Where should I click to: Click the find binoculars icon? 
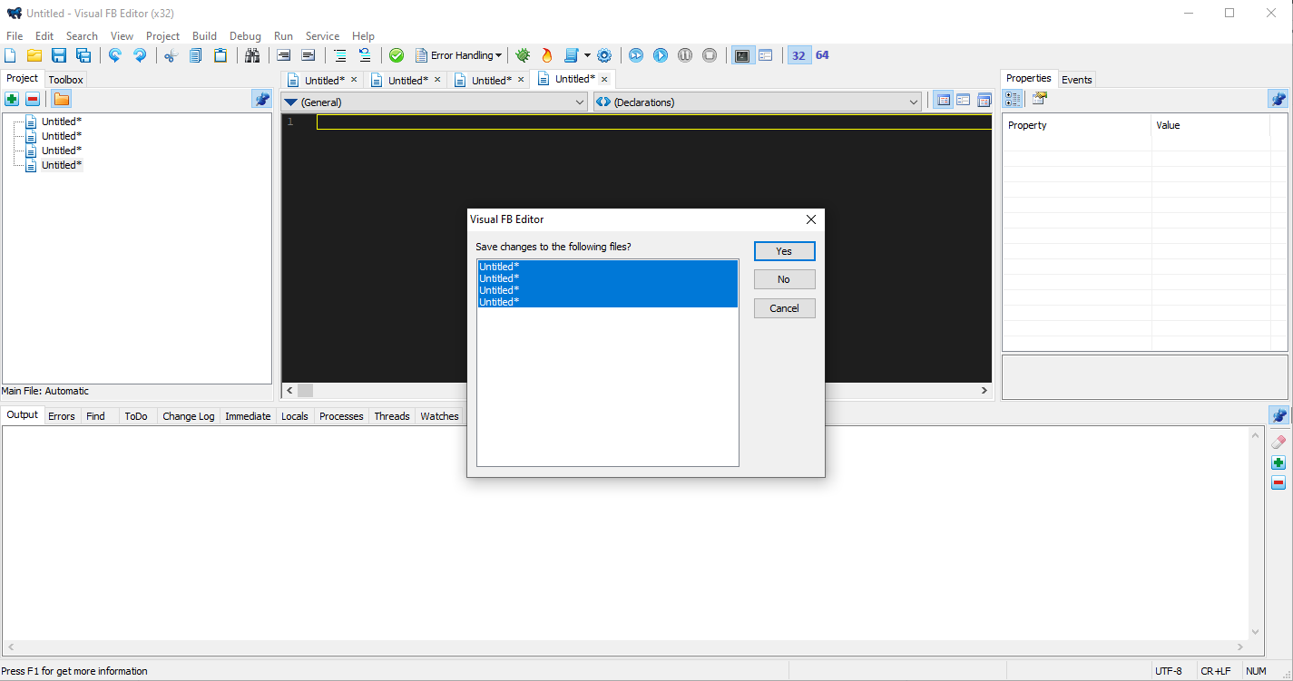click(x=252, y=55)
